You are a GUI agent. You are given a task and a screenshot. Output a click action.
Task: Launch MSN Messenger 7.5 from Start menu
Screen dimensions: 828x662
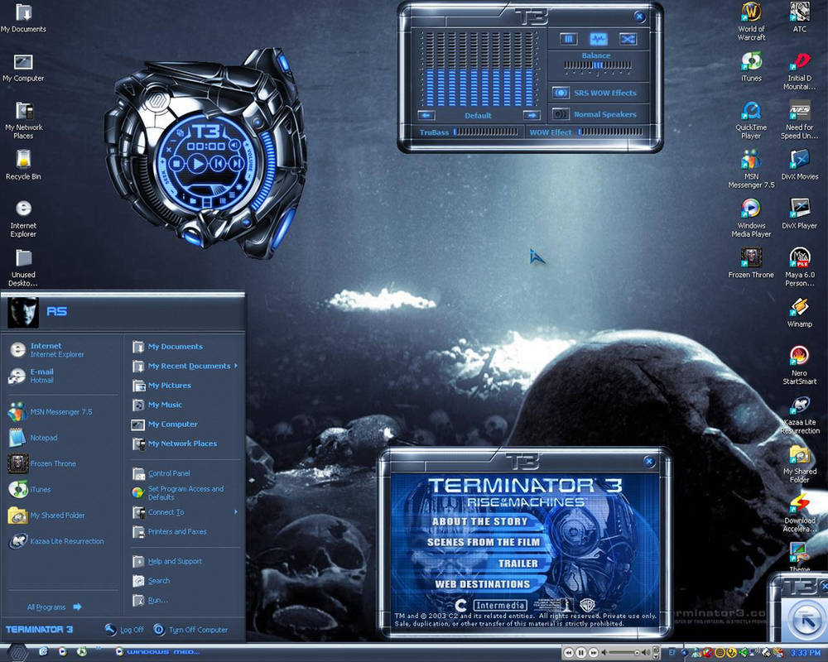point(62,412)
